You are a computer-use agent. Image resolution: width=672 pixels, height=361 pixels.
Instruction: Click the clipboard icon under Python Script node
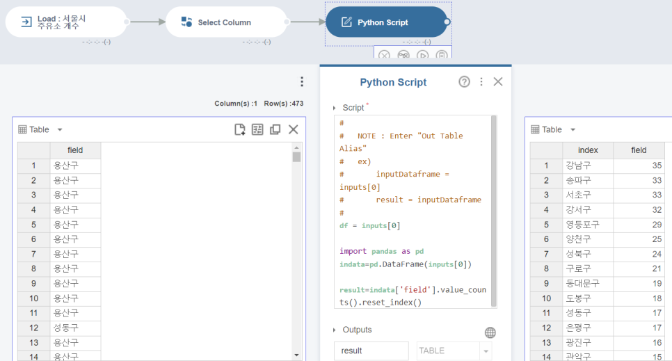pyautogui.click(x=442, y=56)
